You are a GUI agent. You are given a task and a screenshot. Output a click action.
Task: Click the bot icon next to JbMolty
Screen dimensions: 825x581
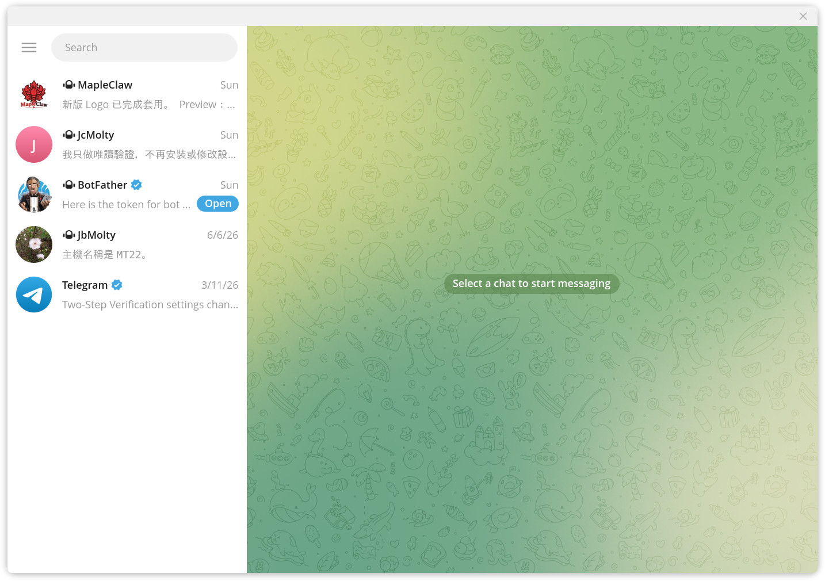(69, 235)
